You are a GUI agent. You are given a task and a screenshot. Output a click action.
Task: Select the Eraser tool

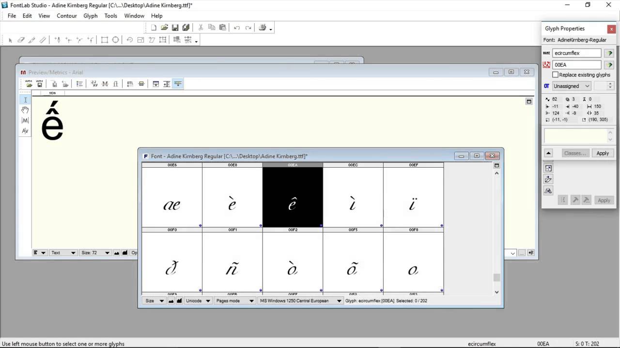[21, 40]
